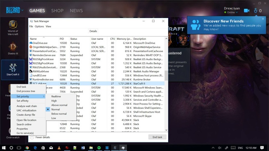Open Task Manager File menu
The image size is (269, 151).
[x=31, y=26]
